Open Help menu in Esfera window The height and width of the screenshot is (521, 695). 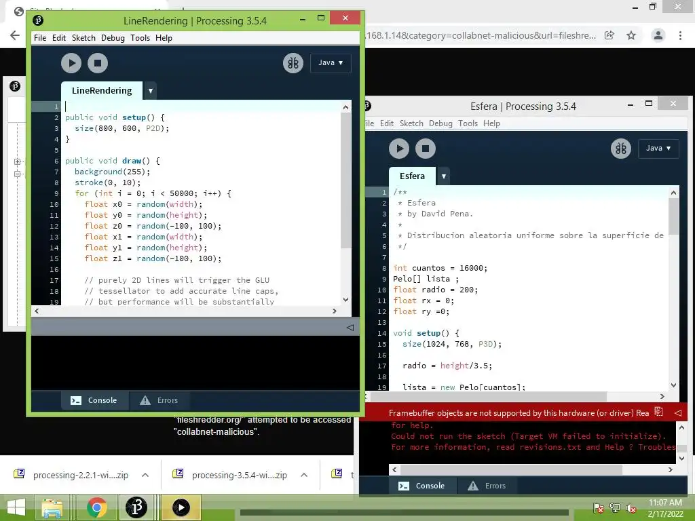tap(491, 123)
